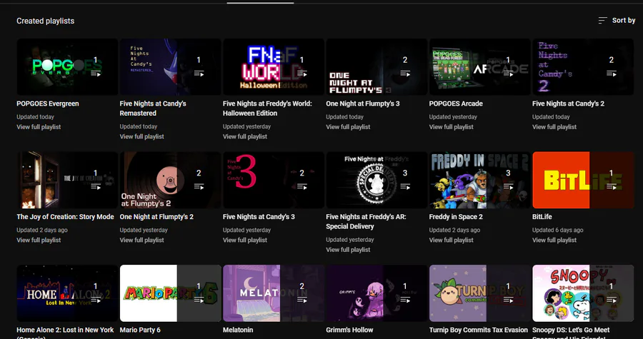Image resolution: width=643 pixels, height=339 pixels.
Task: View full playlist for Five Nights at Candy's 2
Action: [x=554, y=127]
